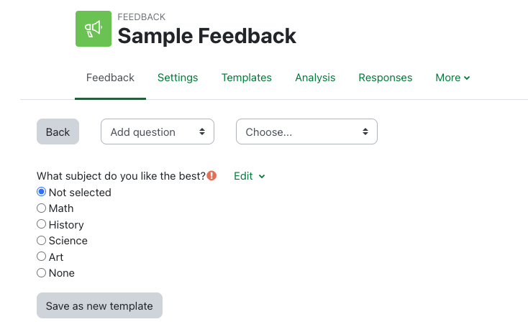
Task: Expand the More navigation menu
Action: 452,78
